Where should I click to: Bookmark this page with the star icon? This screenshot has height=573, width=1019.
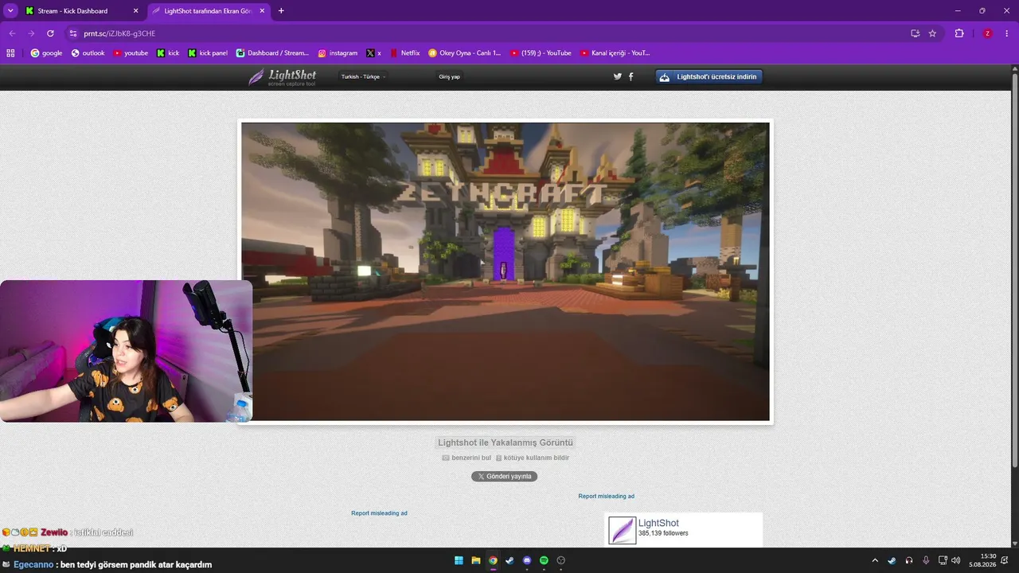point(932,33)
